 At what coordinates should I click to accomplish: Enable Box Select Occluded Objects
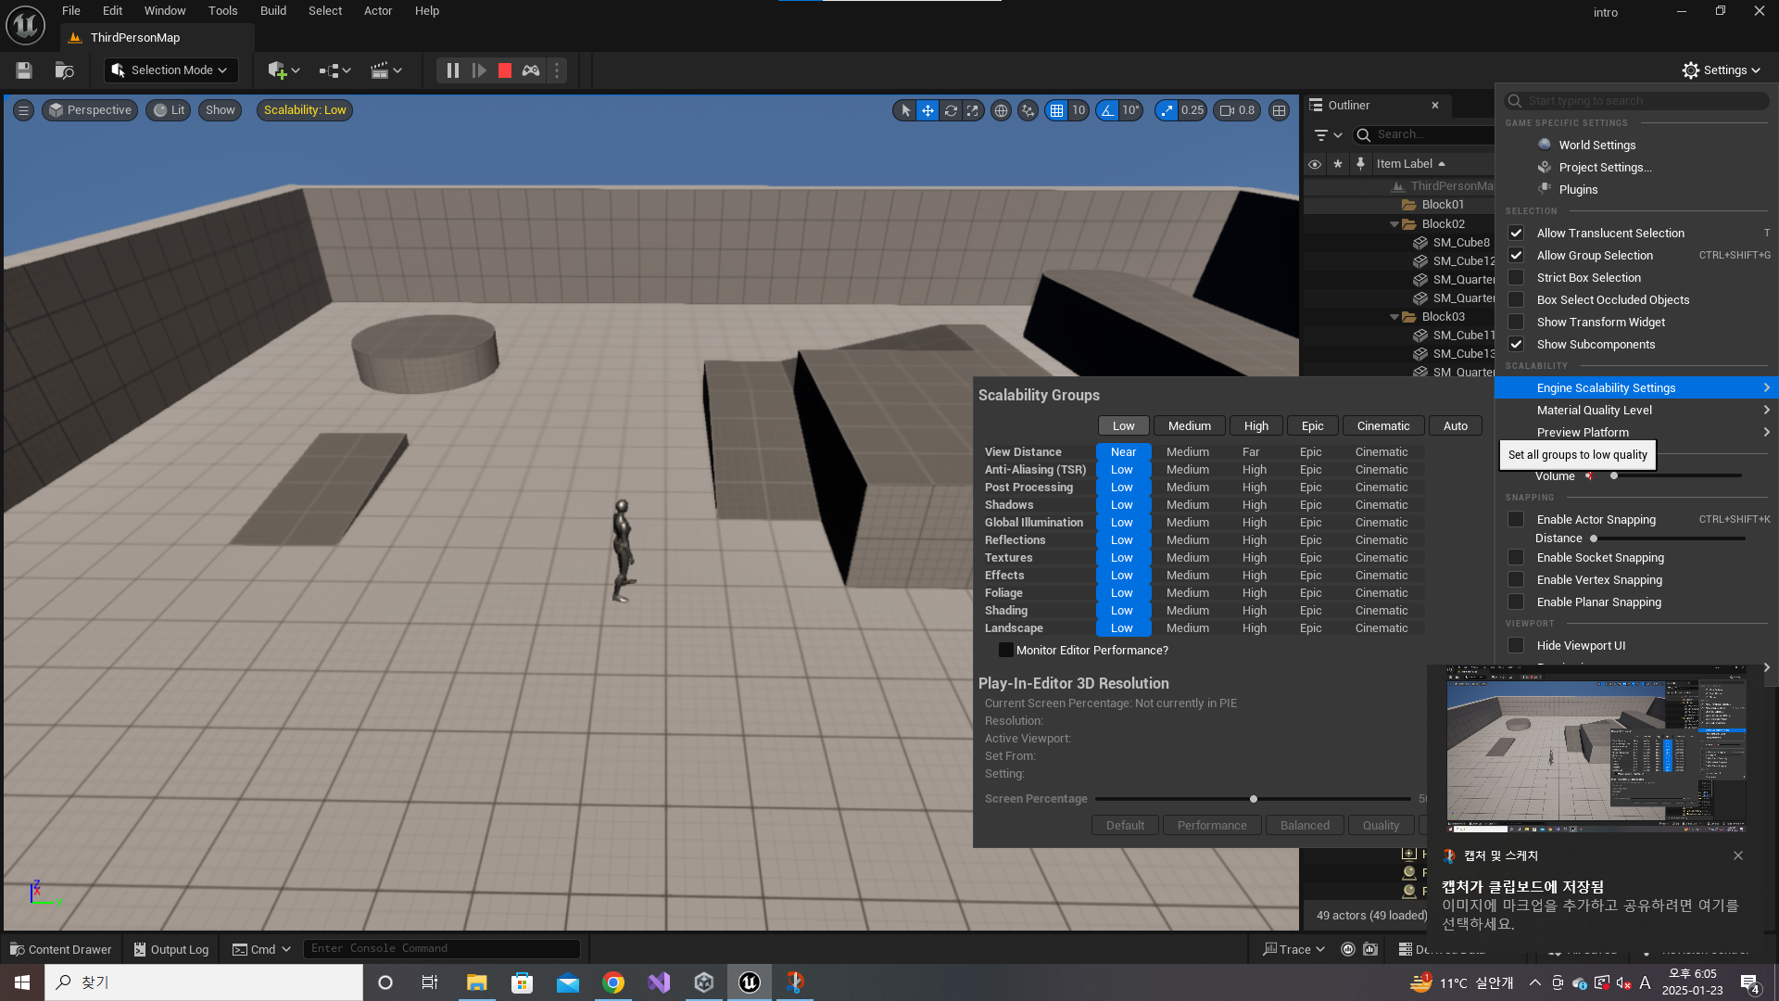pos(1516,300)
